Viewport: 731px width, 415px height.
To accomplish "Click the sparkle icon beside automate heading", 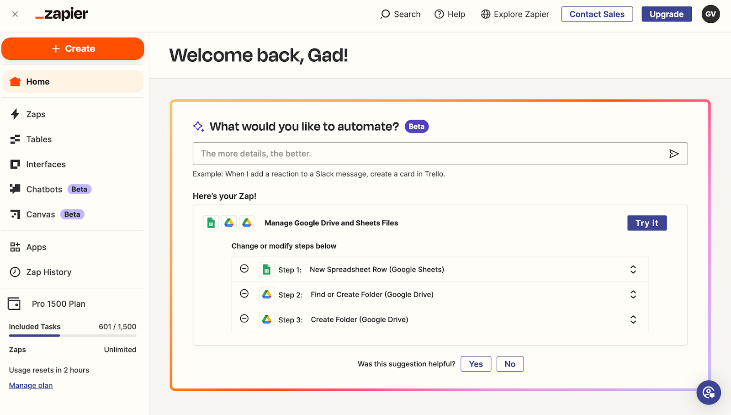I will (198, 127).
